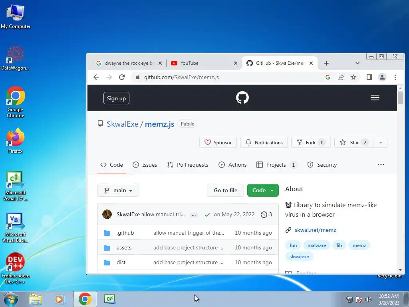Click the browser back arrow
The height and width of the screenshot is (307, 409).
pos(96,77)
